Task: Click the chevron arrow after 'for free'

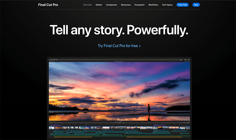Action: [x=140, y=46]
